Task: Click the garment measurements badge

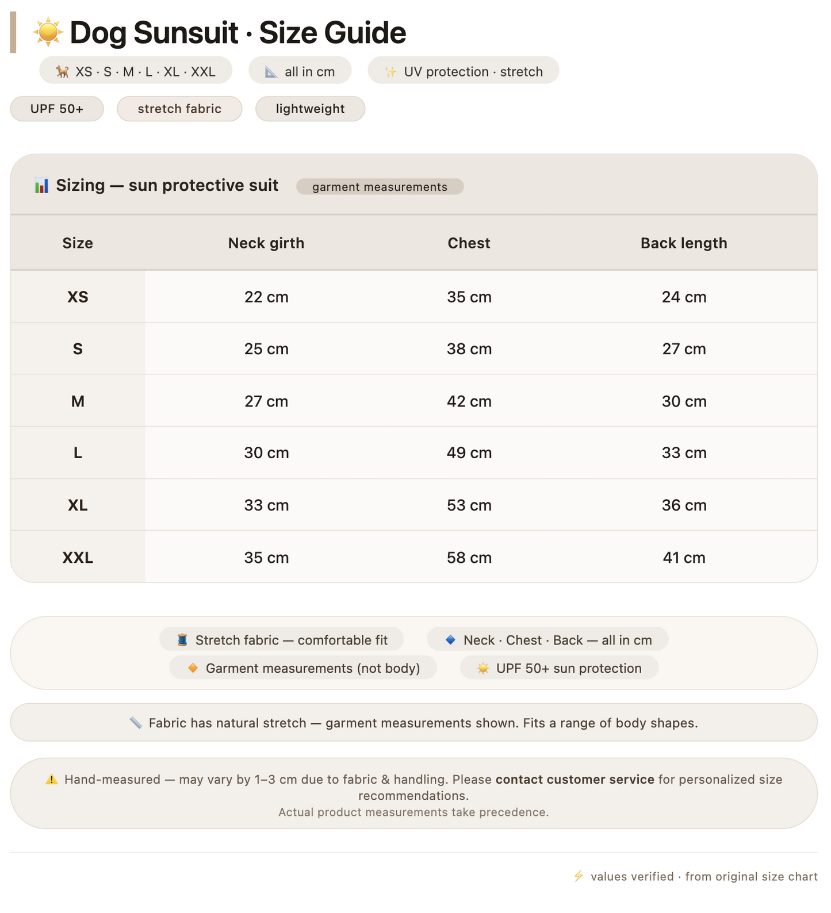Action: coord(380,187)
